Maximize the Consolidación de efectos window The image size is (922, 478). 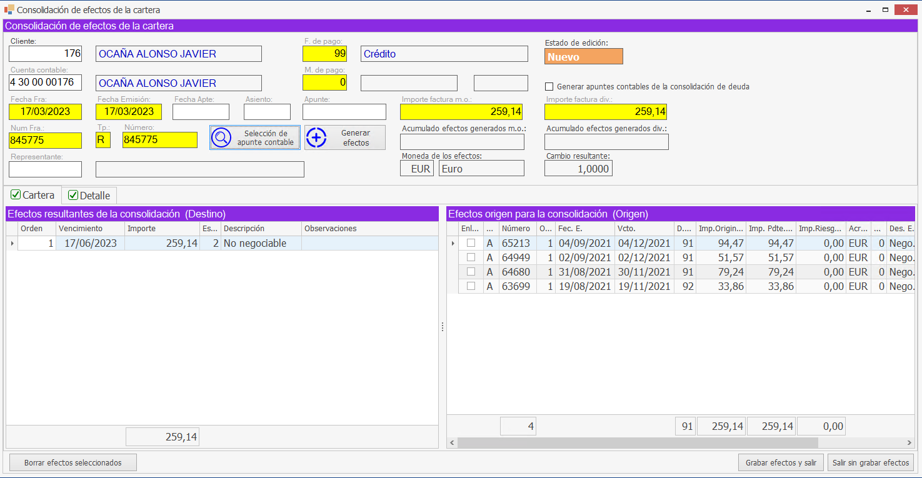(885, 9)
